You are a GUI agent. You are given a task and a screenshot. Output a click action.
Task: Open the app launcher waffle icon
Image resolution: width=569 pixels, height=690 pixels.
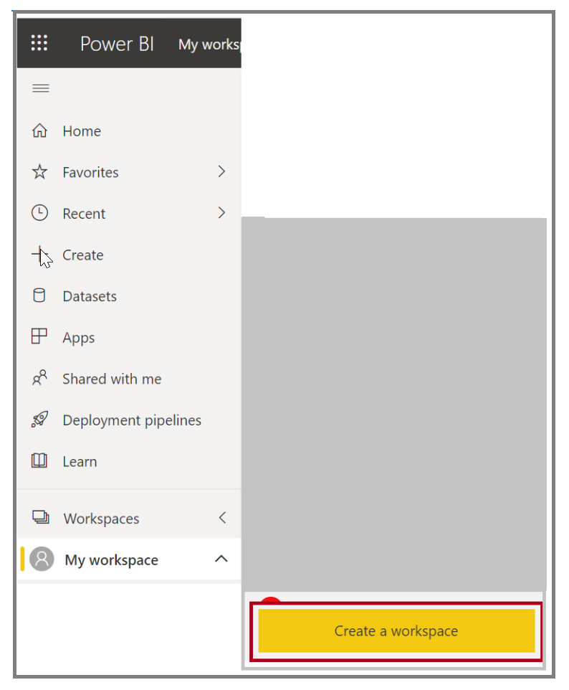(x=39, y=43)
